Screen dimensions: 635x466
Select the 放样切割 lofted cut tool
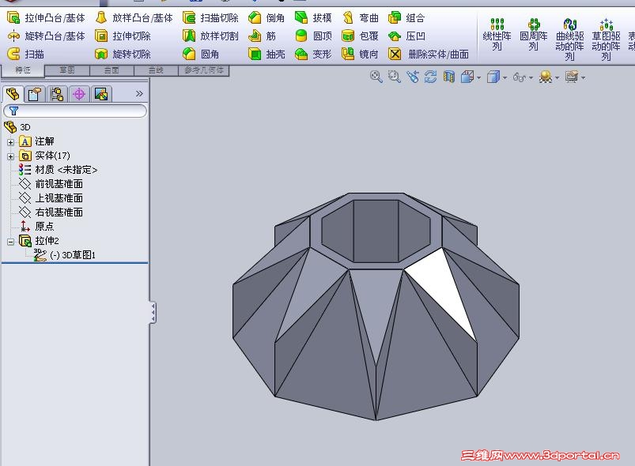tap(210, 36)
